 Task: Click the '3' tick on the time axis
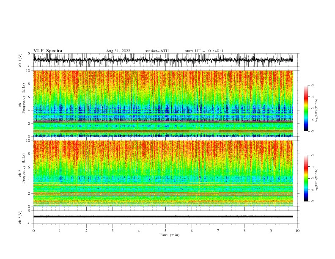pyautogui.click(x=113, y=231)
